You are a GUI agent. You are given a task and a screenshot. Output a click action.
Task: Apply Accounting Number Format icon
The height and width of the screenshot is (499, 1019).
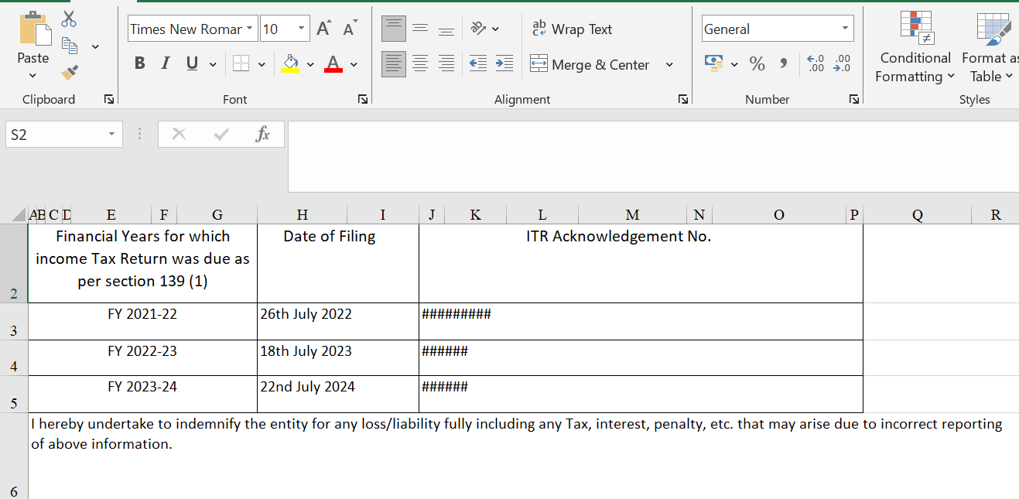713,63
